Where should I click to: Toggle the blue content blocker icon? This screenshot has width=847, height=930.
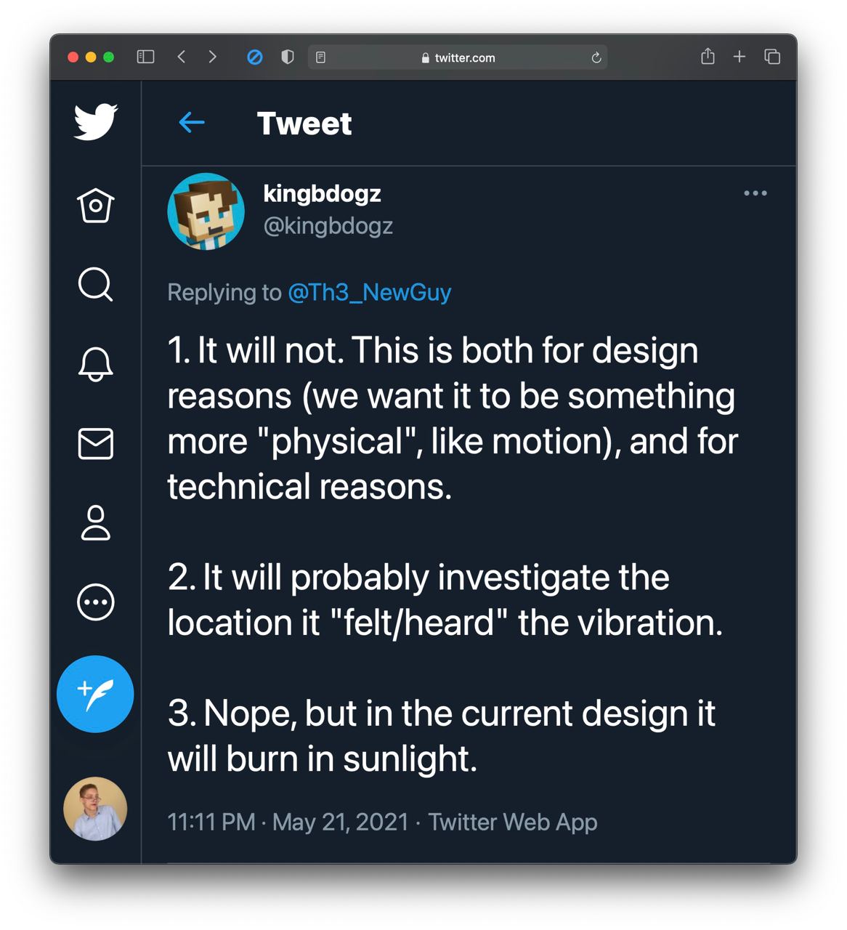[x=255, y=57]
